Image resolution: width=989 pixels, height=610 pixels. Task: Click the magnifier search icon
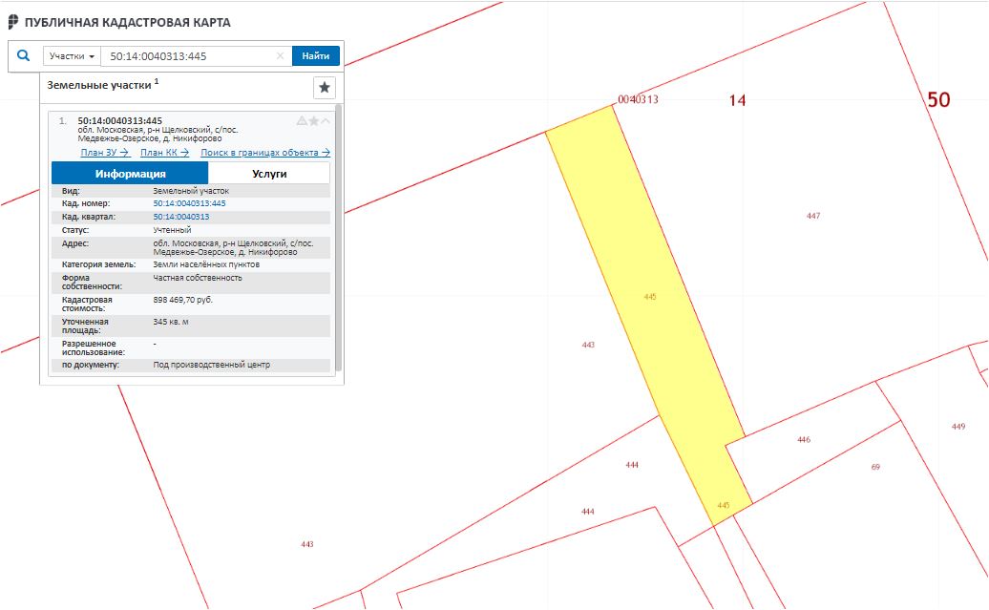(24, 56)
